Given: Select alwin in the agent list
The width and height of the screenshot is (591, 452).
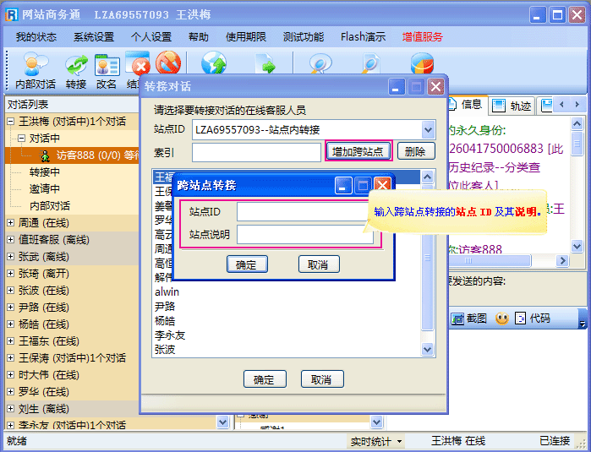Looking at the screenshot, I should (167, 291).
